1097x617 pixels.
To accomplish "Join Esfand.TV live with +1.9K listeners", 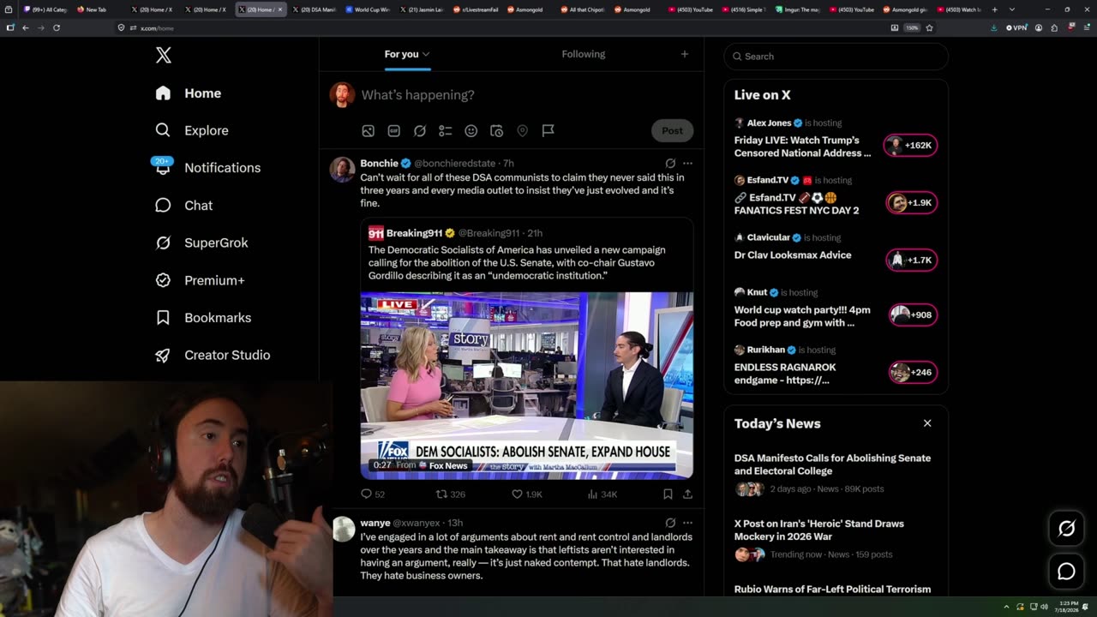I will coord(911,203).
